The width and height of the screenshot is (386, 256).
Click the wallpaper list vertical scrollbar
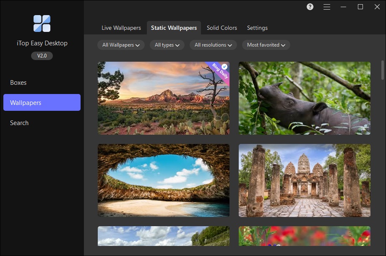(383, 70)
